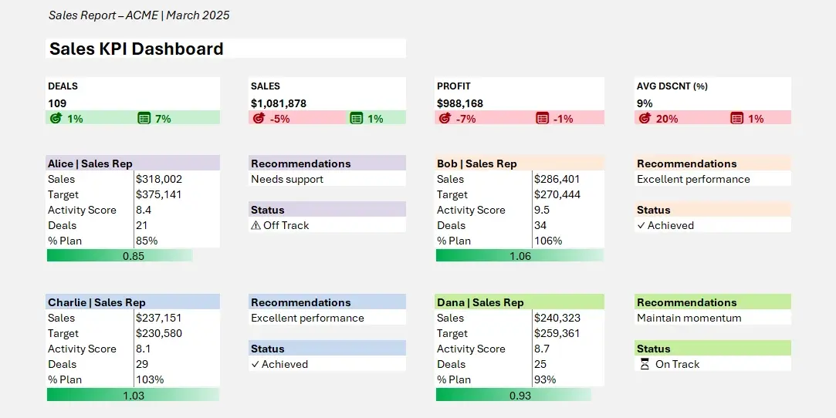This screenshot has width=836, height=418.
Task: Click the green list icon under DEALS
Action: [144, 118]
